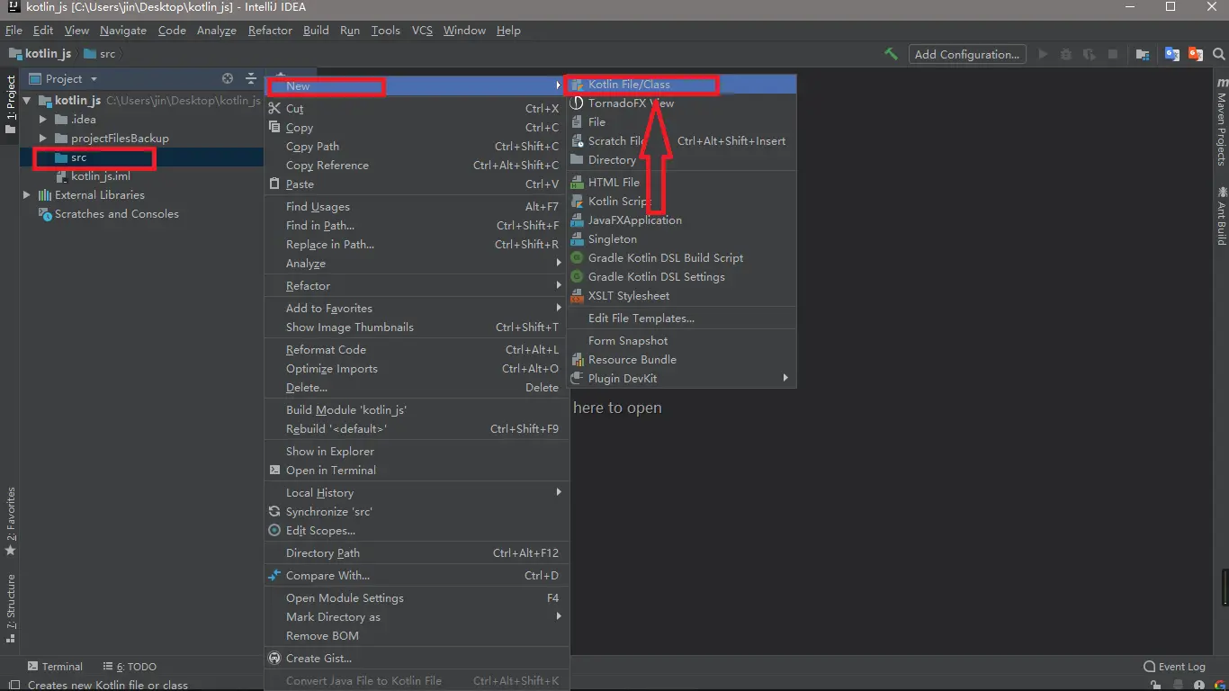Open the 1: Project tool window tab
1229x691 pixels.
(11, 104)
